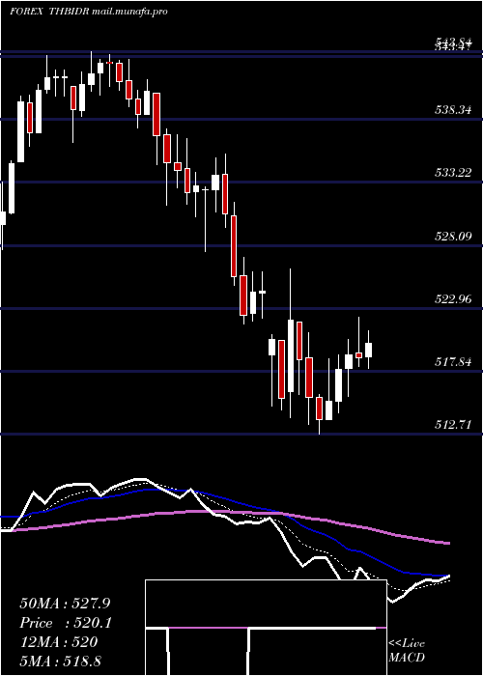Screen dimensions: 483x676
Task: Click the Price : 520.1 readout
Action: click(x=66, y=623)
